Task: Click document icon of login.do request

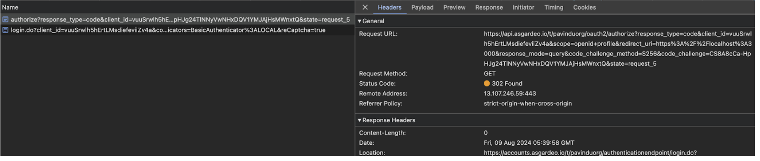Action: tap(5, 30)
